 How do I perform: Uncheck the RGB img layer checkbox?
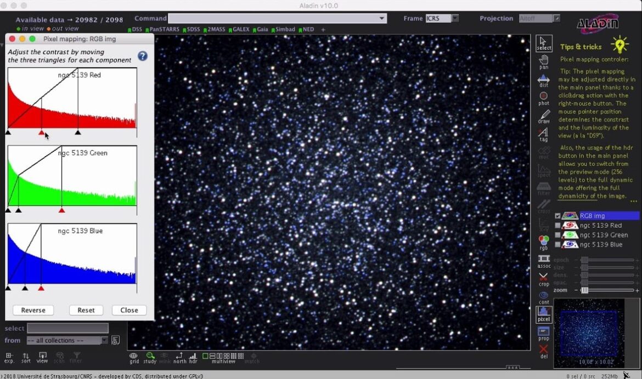[x=558, y=216]
